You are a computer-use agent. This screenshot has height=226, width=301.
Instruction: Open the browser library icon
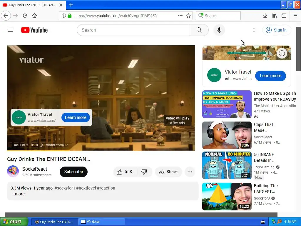click(275, 16)
